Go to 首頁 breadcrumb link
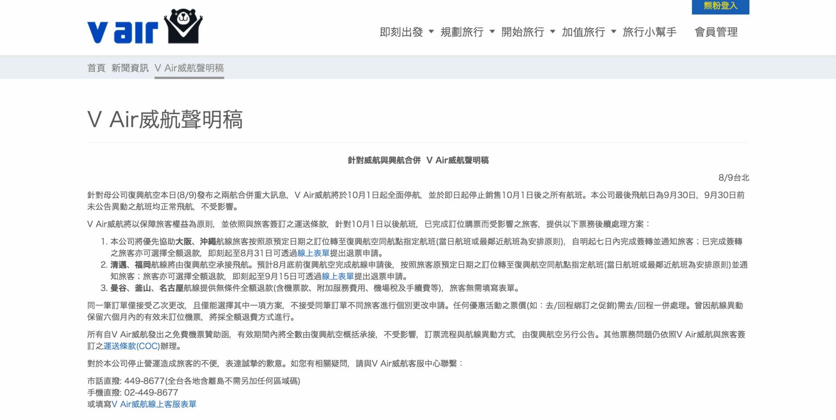 [x=96, y=68]
